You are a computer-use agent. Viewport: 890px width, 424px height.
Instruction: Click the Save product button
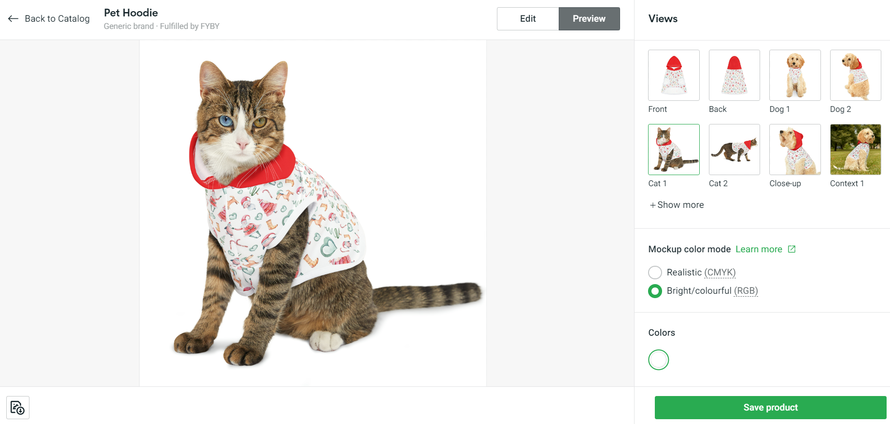(771, 407)
